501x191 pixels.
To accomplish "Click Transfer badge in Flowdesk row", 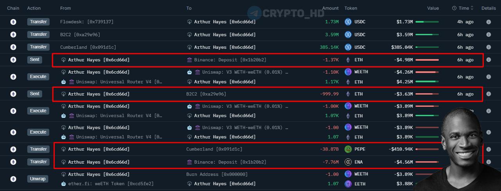I will 38,22.
